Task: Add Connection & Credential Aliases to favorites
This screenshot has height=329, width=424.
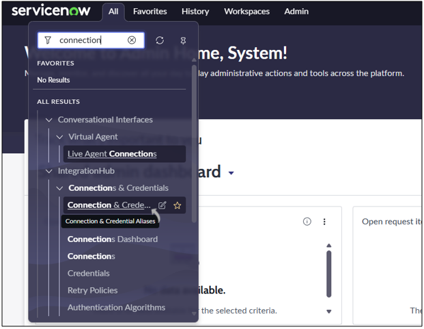Action: [178, 205]
